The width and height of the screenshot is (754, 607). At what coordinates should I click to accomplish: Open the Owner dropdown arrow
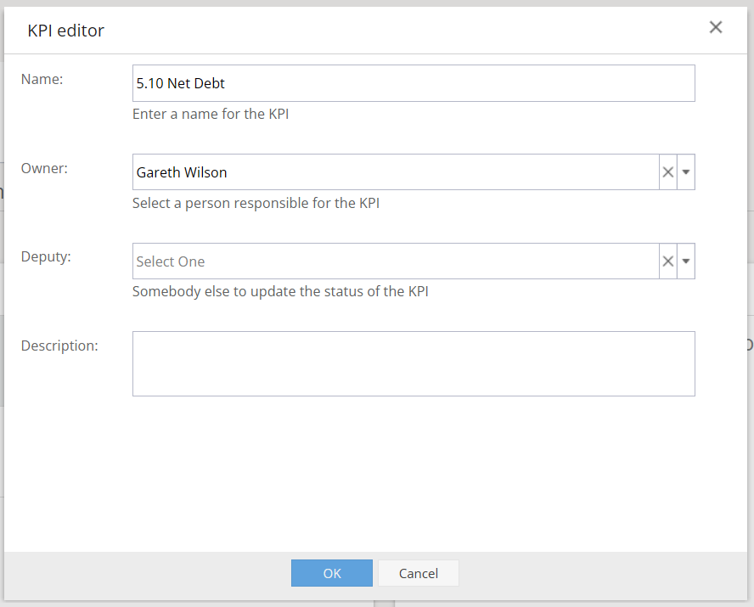coord(686,172)
